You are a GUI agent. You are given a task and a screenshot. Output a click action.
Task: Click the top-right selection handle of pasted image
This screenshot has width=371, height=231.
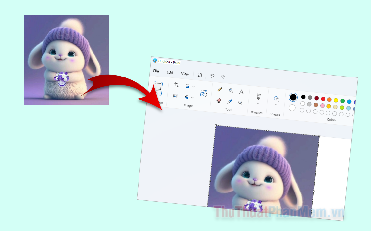[x=319, y=136]
